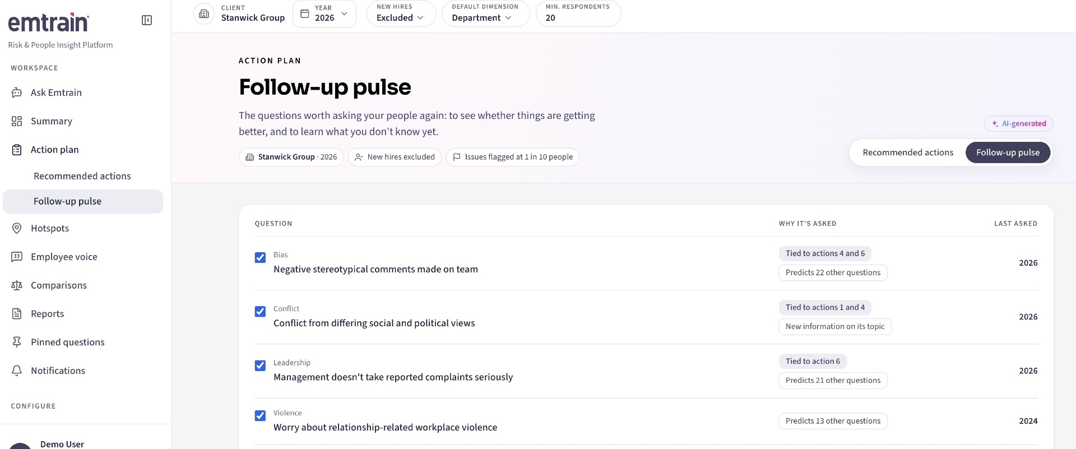Viewport: 1076px width, 449px height.
Task: Click the Hotspots map pin icon
Action: point(17,228)
